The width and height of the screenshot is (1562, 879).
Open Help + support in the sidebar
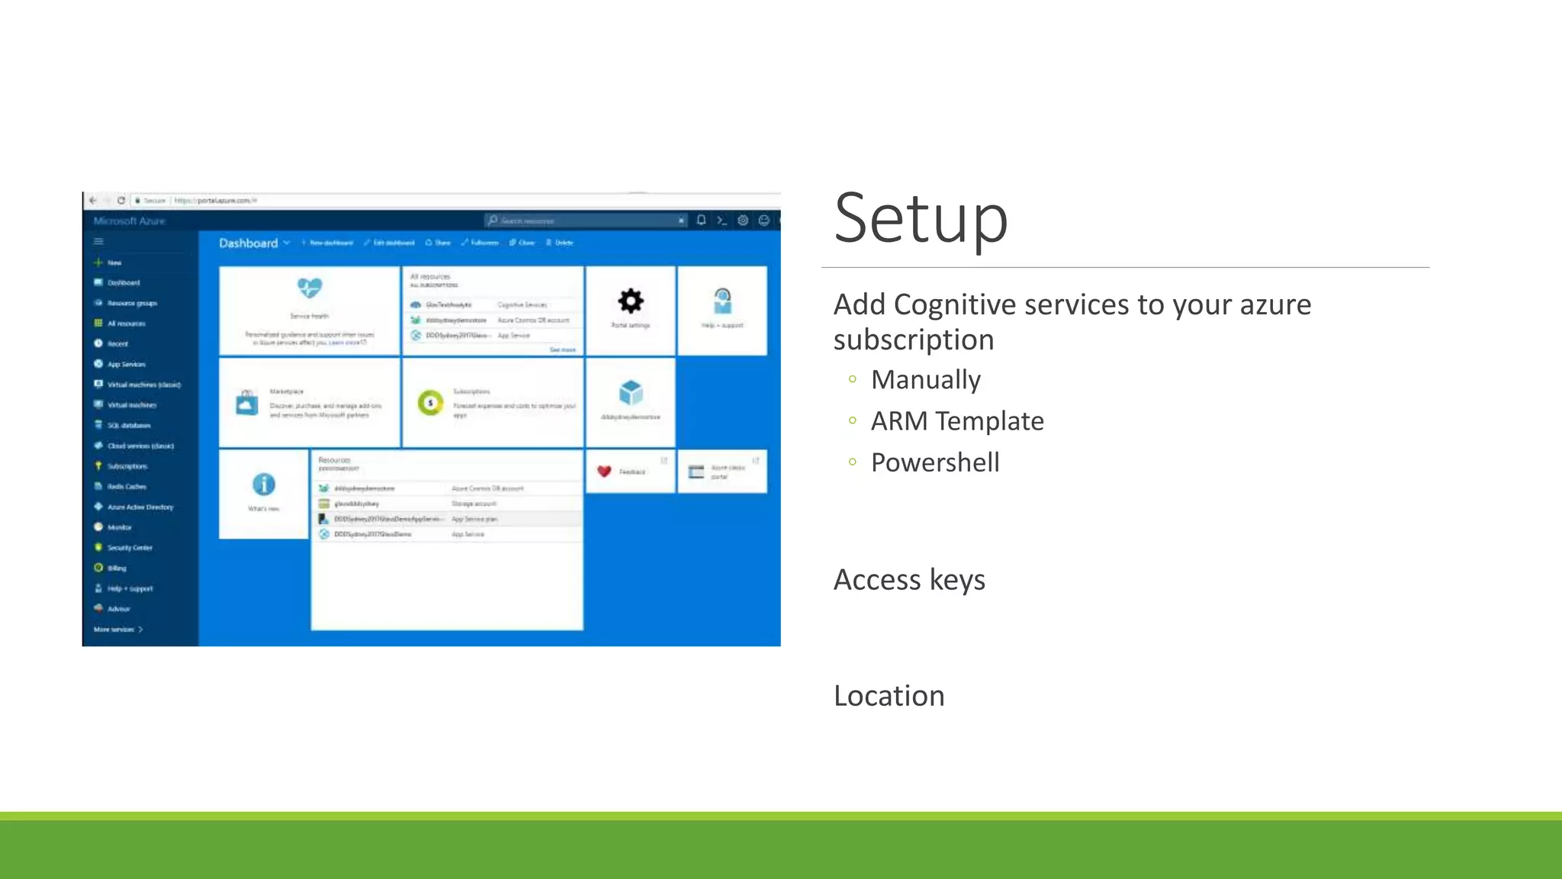[x=130, y=588]
